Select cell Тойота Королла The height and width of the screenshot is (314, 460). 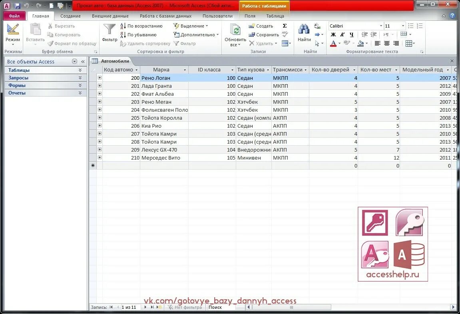pos(164,118)
